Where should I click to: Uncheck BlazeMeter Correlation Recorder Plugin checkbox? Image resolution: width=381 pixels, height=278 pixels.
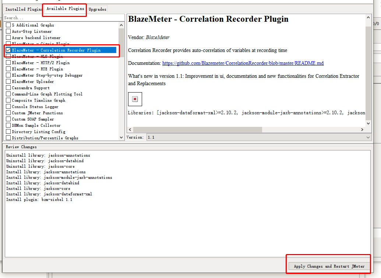[x=8, y=50]
